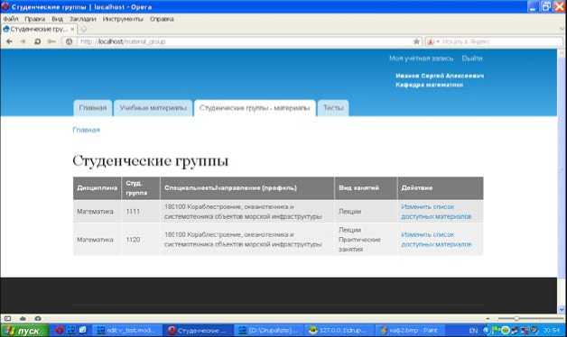Switch to the Главная site tab

coord(93,108)
